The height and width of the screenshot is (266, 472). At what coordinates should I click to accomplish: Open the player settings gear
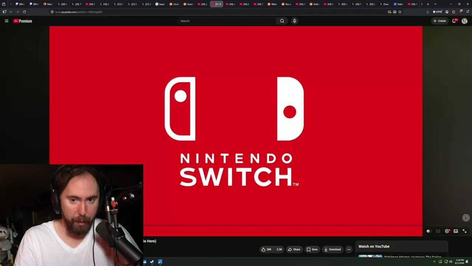tap(447, 231)
